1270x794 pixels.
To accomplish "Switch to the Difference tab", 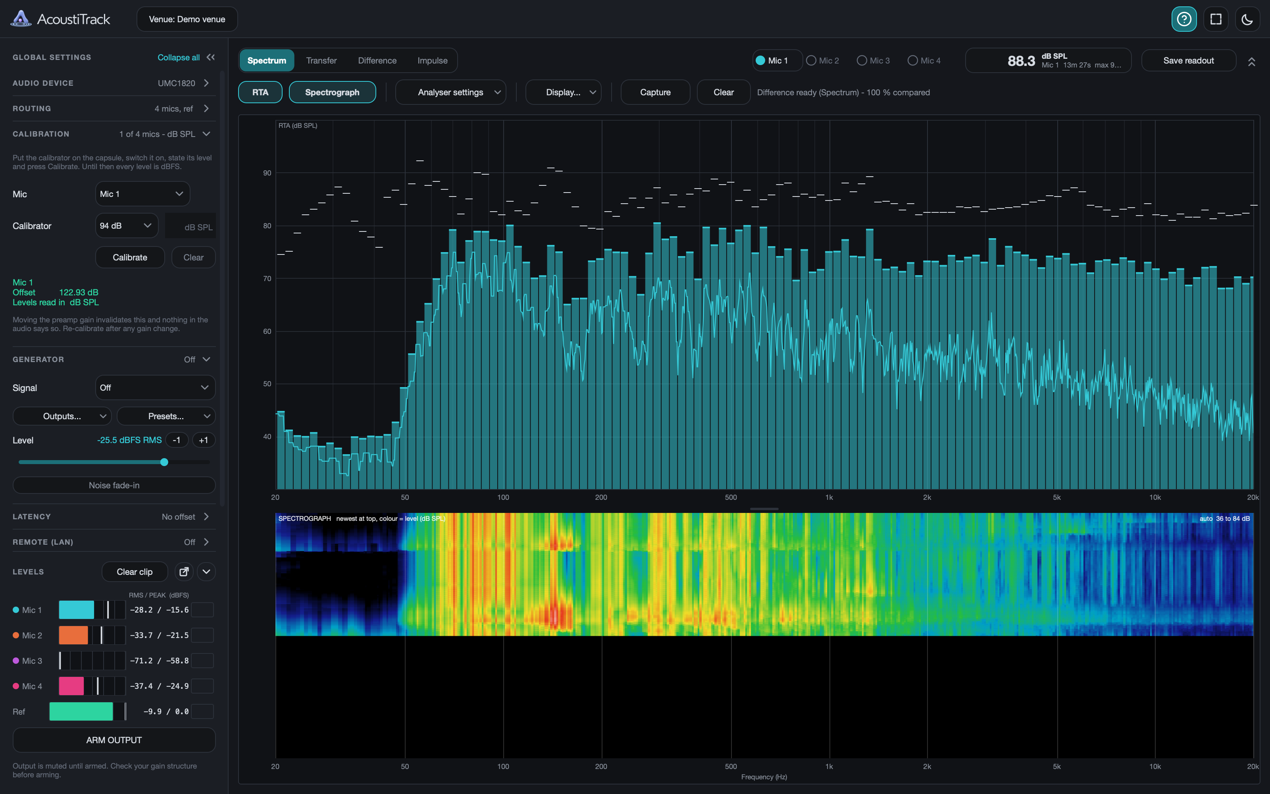I will pos(377,60).
